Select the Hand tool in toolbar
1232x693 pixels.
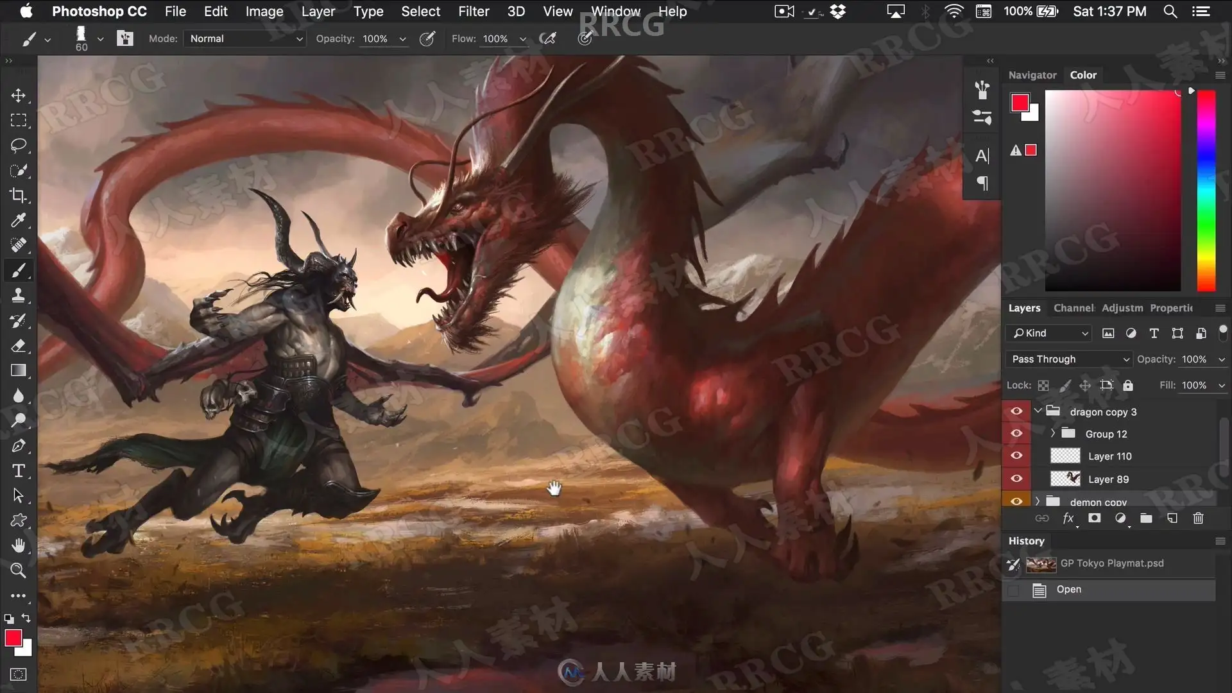[x=18, y=545]
